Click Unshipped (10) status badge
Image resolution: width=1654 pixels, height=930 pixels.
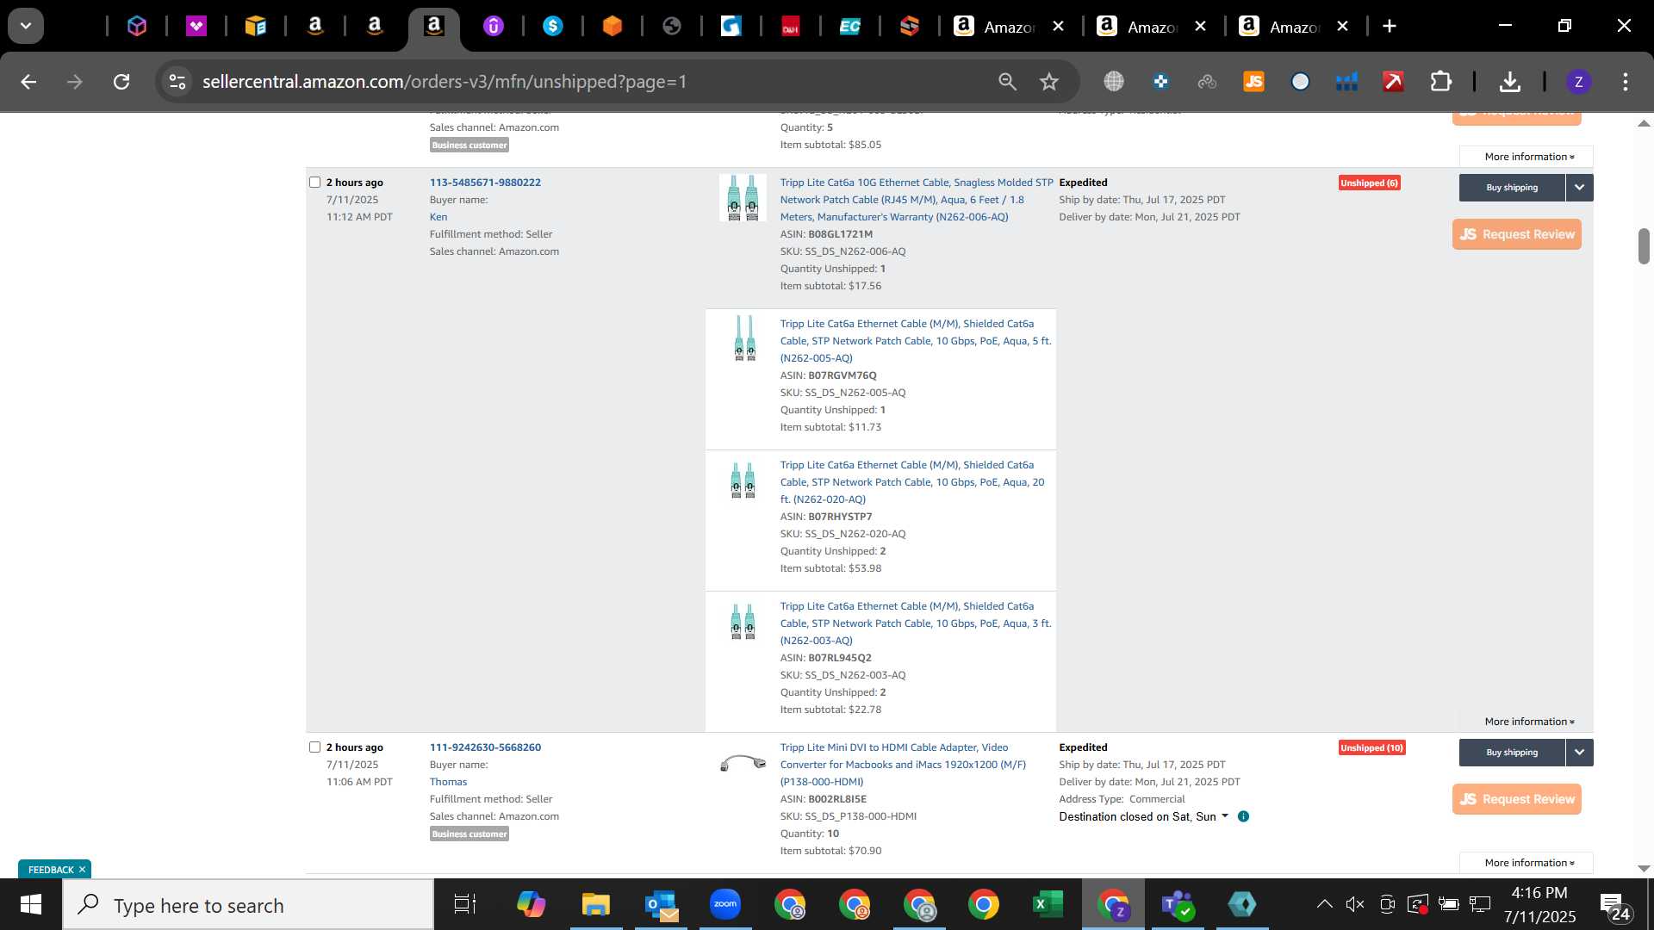click(1371, 747)
